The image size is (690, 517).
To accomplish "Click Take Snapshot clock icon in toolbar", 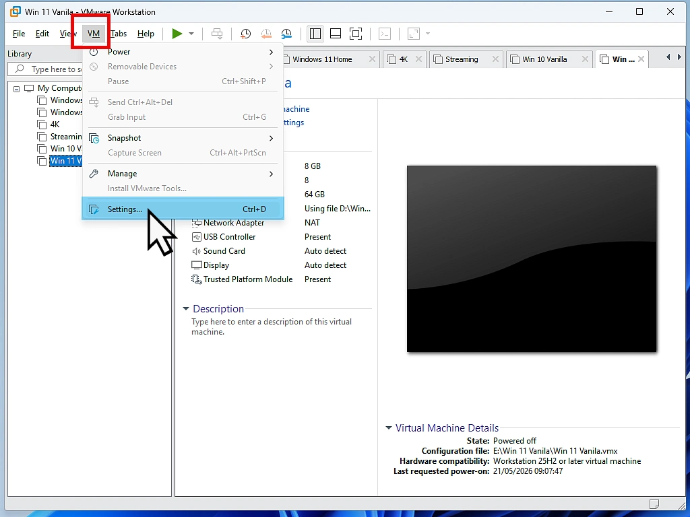I will 245,34.
